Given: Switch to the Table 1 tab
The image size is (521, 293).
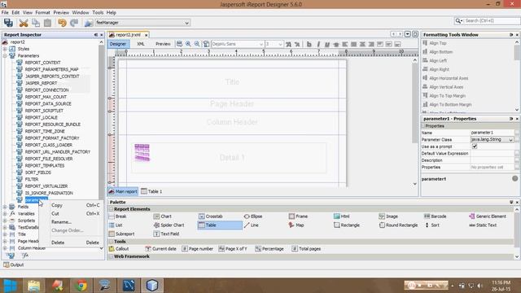Looking at the screenshot, I should [152, 191].
